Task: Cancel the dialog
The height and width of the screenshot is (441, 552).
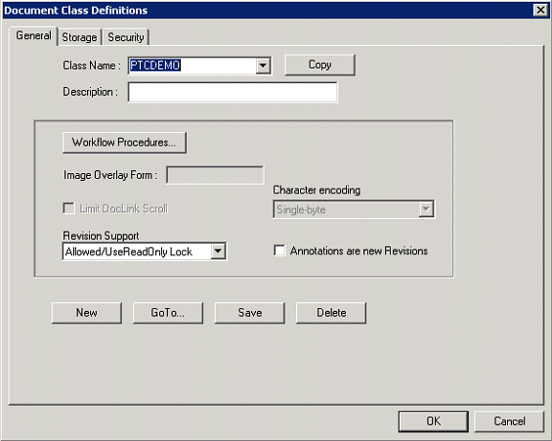Action: tap(509, 420)
